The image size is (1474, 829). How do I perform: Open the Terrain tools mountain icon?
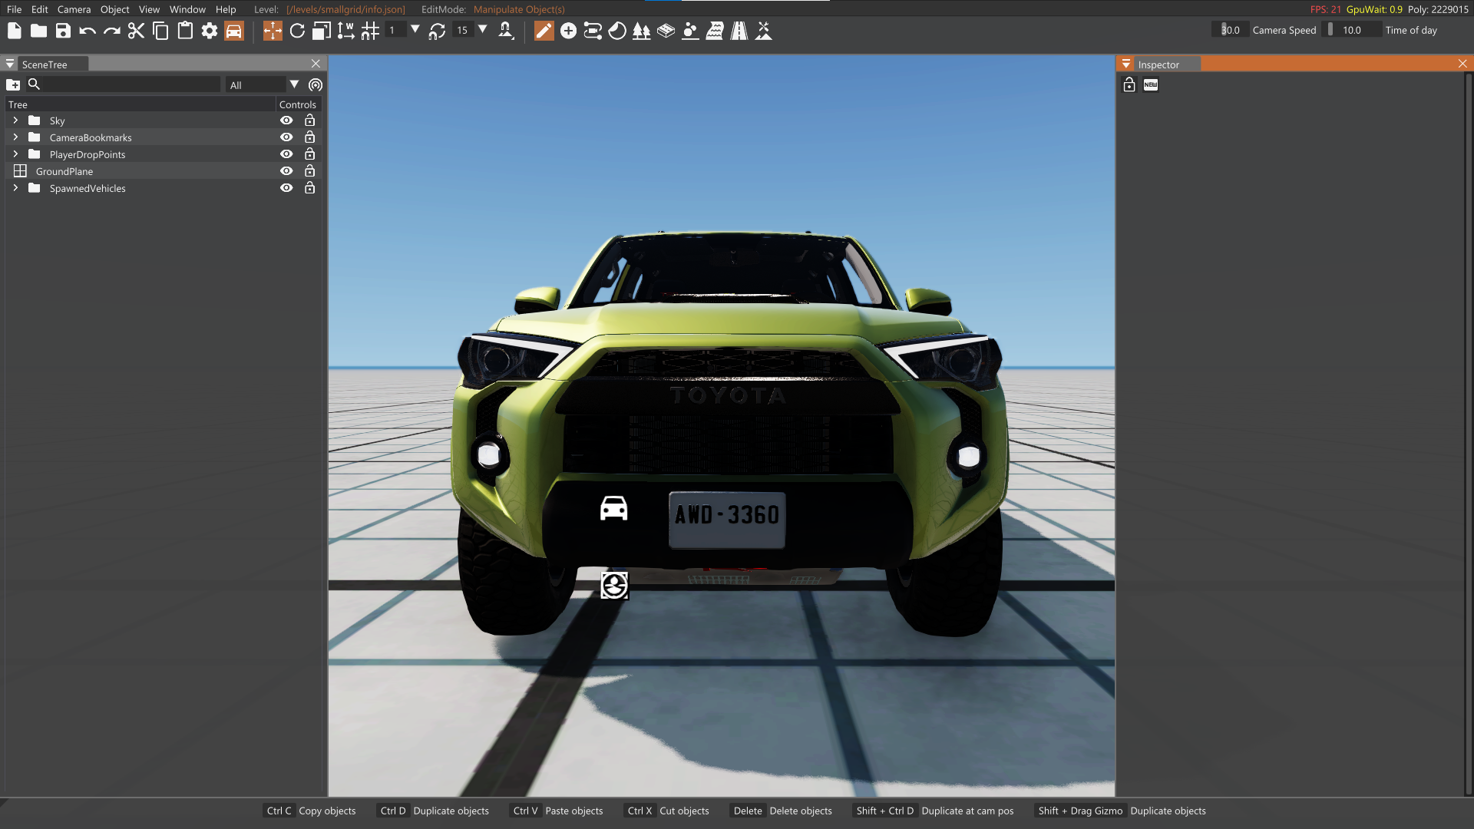click(764, 31)
